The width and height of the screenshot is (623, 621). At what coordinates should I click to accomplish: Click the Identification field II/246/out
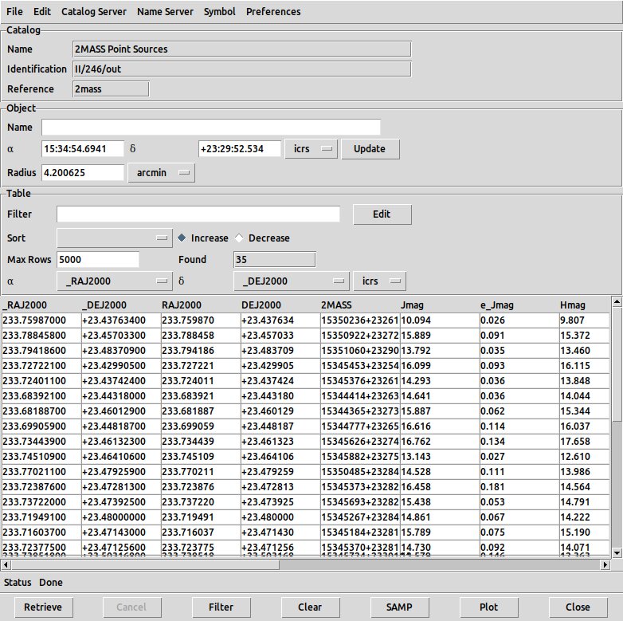click(x=242, y=69)
